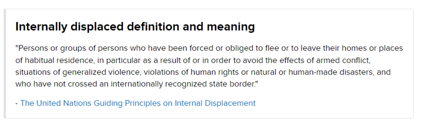
Task: Click the dash before the source link
Action: pyautogui.click(x=16, y=103)
